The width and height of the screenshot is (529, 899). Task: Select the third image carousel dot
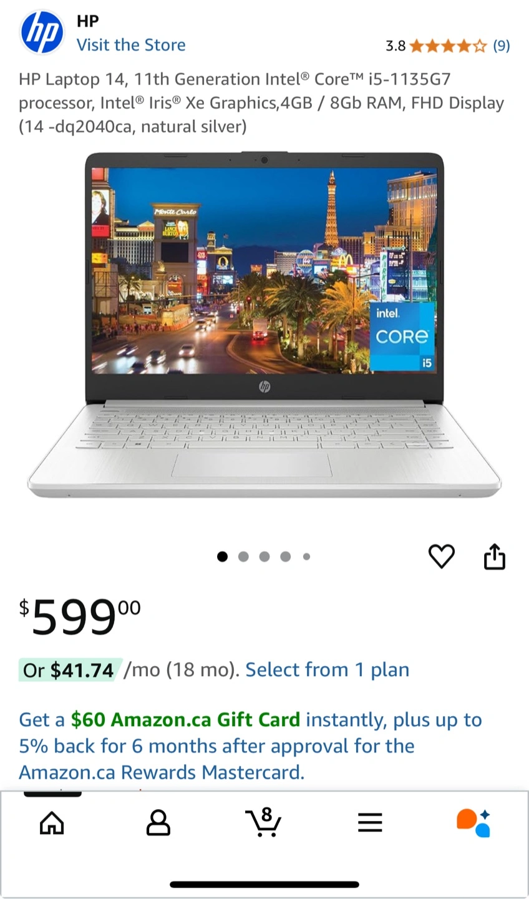coord(264,556)
